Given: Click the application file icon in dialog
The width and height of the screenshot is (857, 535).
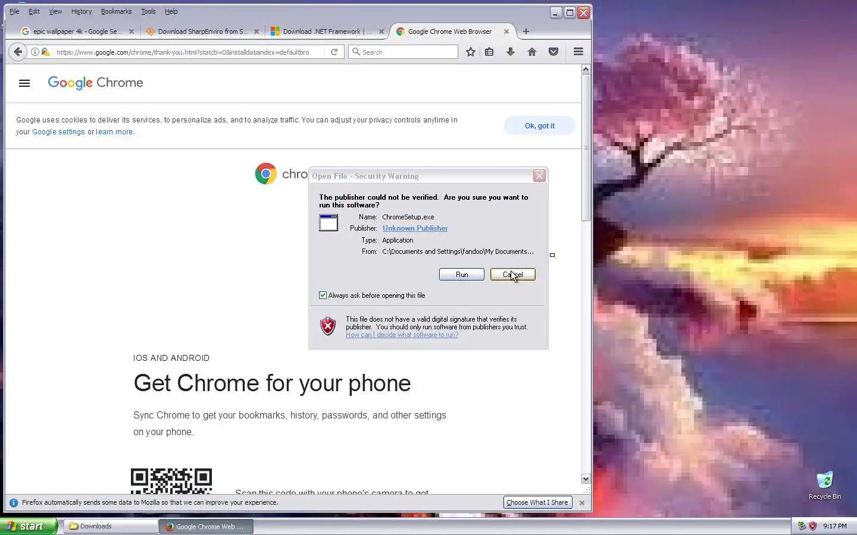Looking at the screenshot, I should pos(329,222).
